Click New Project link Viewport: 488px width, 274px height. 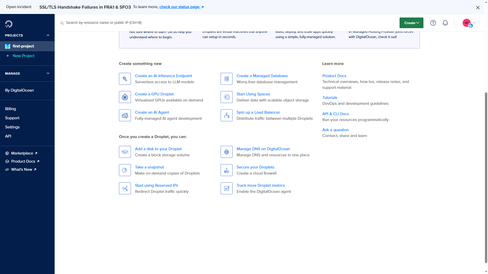tap(23, 56)
